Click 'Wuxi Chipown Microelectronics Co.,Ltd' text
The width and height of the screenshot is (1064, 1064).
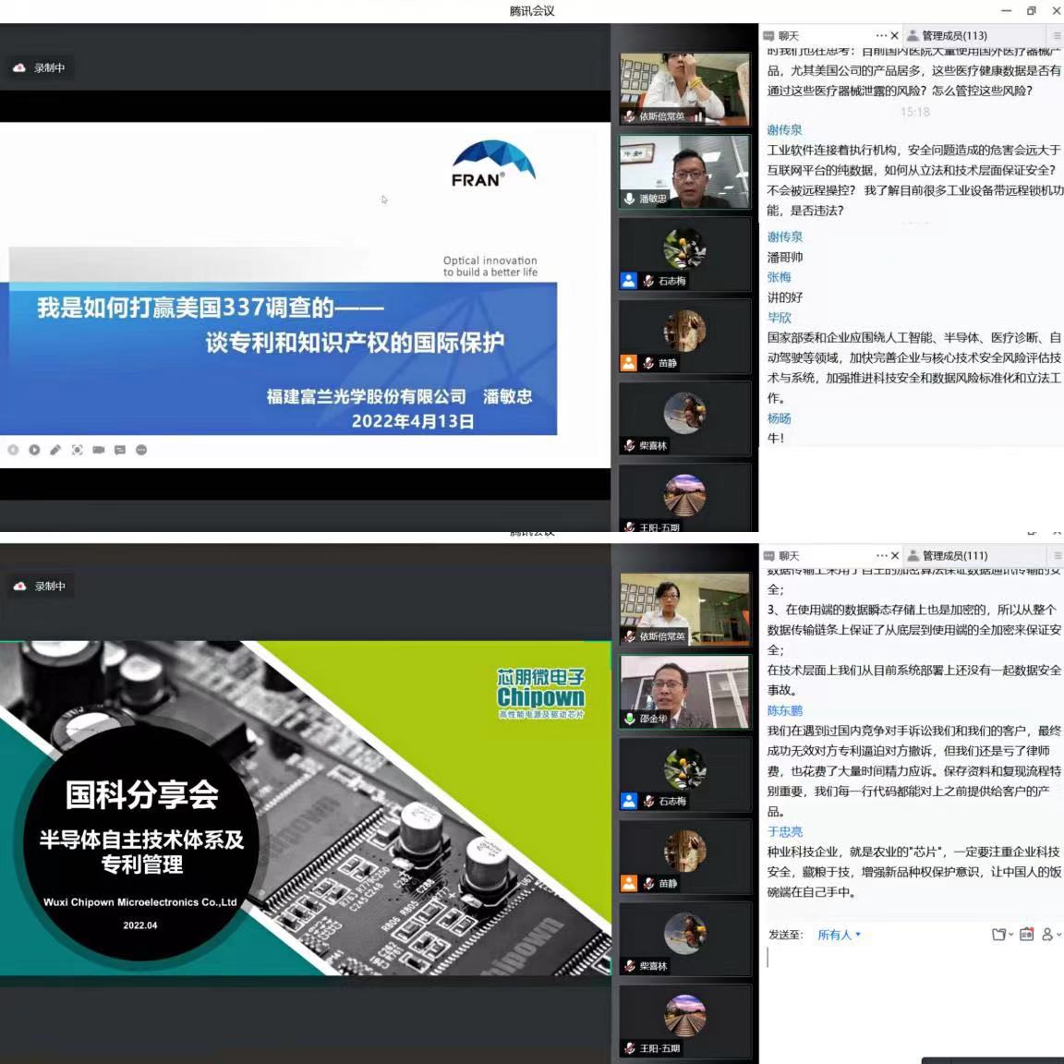point(140,902)
